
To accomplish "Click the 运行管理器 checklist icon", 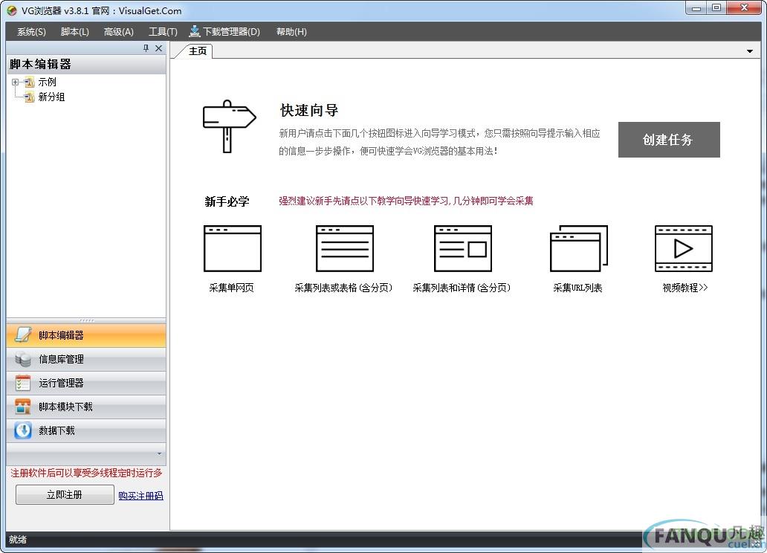I will [23, 384].
